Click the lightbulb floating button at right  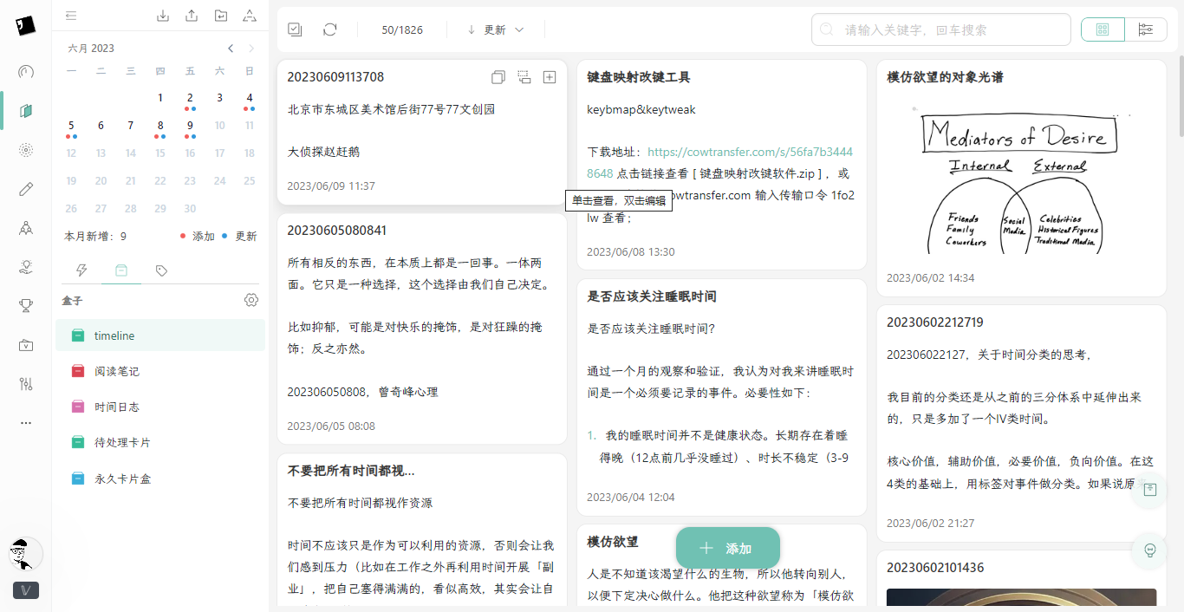[x=1150, y=550]
